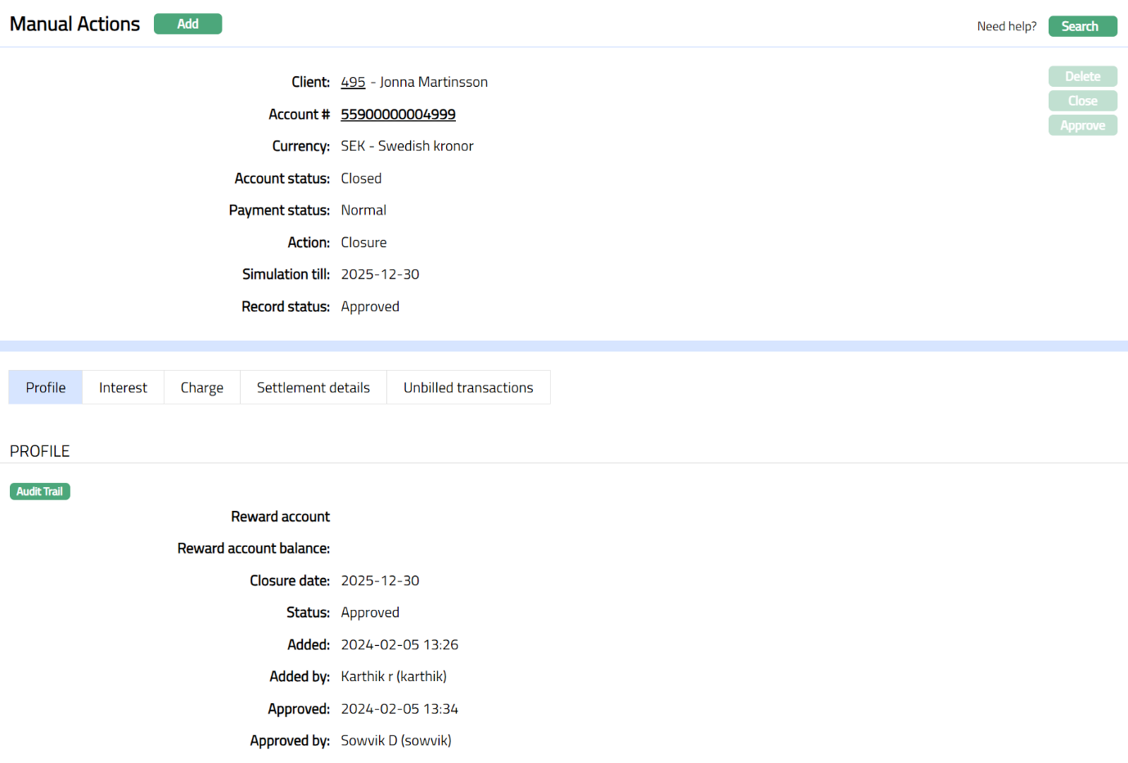
Task: Show the Unbilled transactions tab
Action: click(x=467, y=387)
